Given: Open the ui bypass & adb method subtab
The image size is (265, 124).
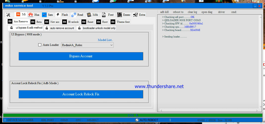Looking at the screenshot, I should pos(25,28).
